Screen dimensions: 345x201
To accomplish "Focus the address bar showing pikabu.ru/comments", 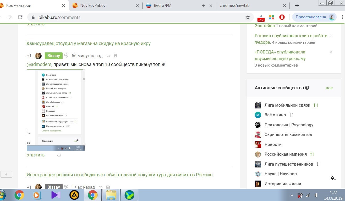I will [140, 17].
